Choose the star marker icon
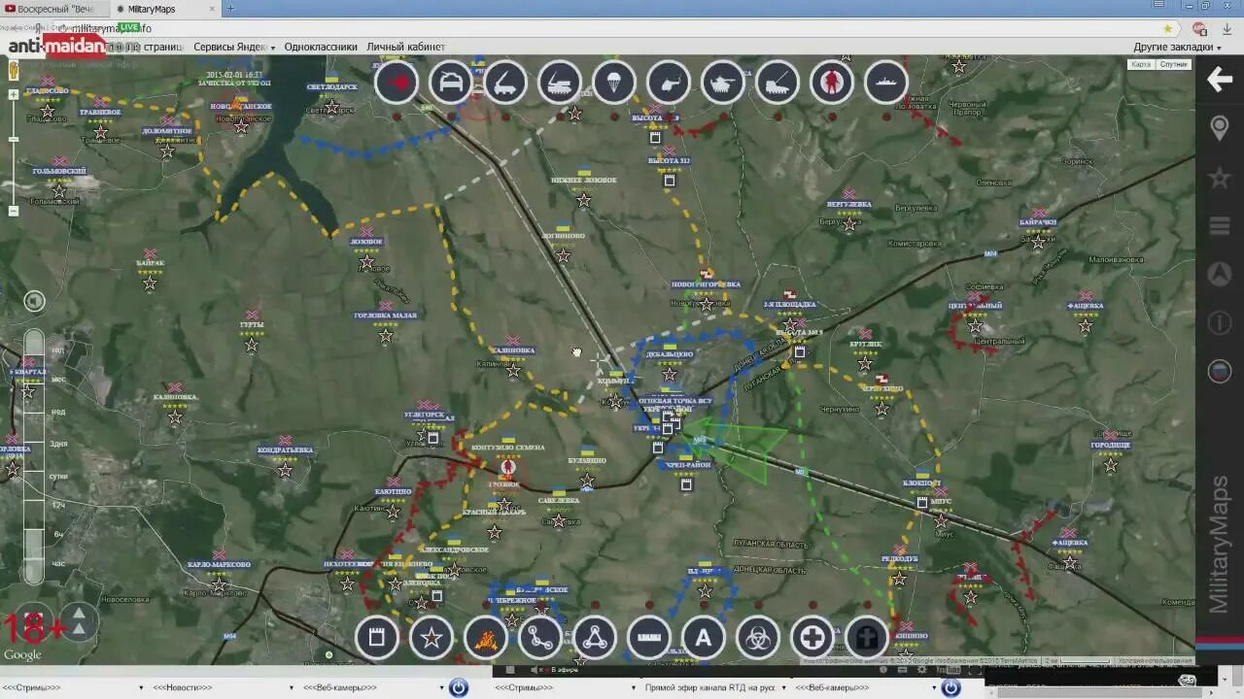 click(432, 638)
